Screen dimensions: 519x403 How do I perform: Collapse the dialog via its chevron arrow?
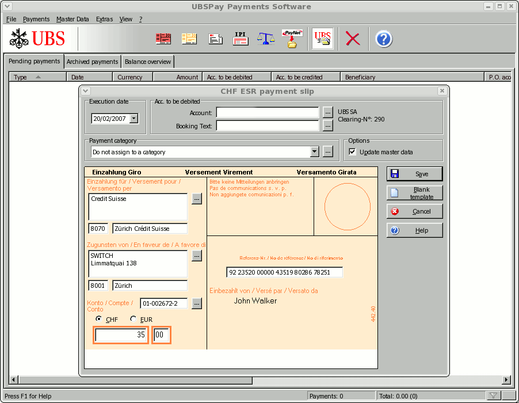coord(85,91)
